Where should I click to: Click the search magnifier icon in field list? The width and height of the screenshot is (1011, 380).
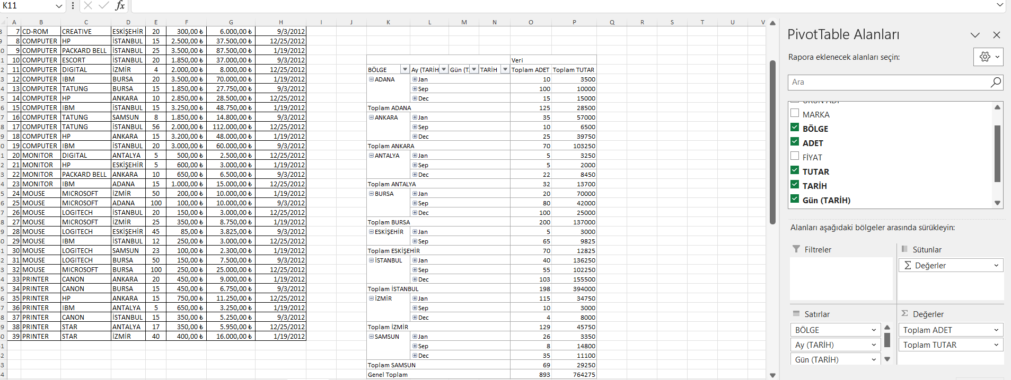coord(996,82)
